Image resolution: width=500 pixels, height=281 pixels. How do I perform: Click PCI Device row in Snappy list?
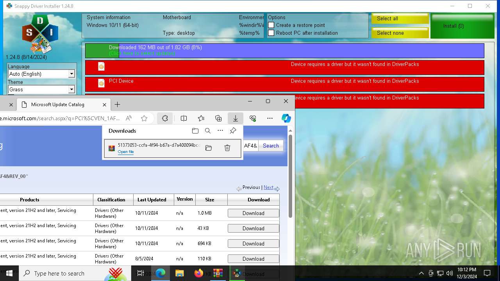tap(285, 84)
